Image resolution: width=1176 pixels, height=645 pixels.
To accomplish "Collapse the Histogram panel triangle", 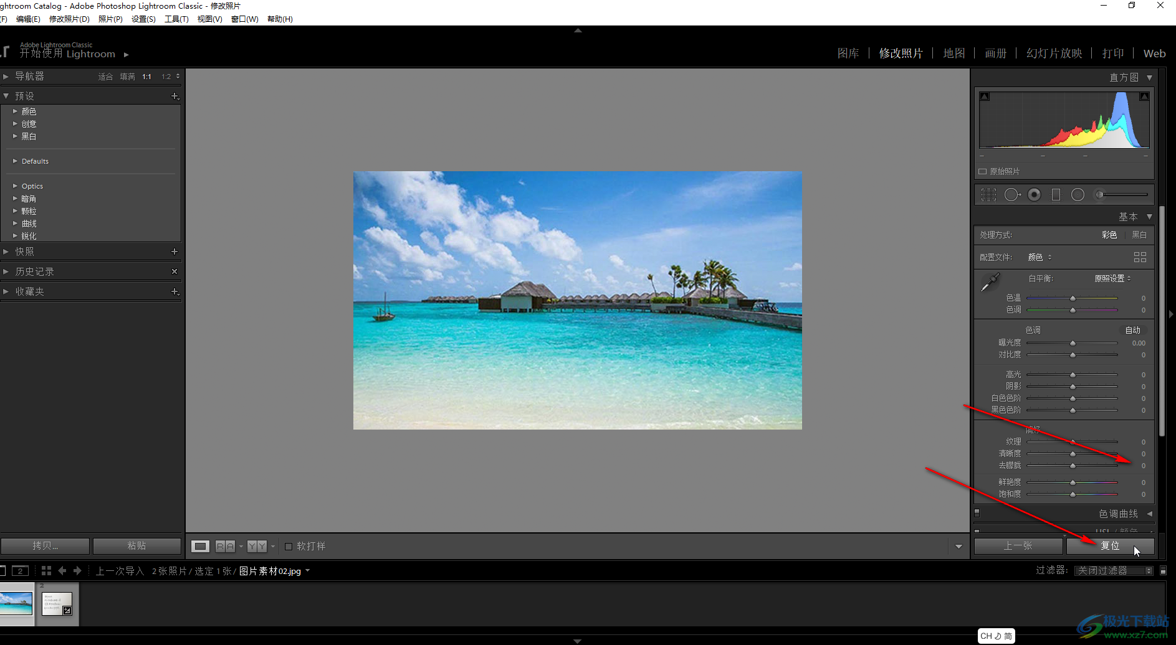I will click(1149, 78).
